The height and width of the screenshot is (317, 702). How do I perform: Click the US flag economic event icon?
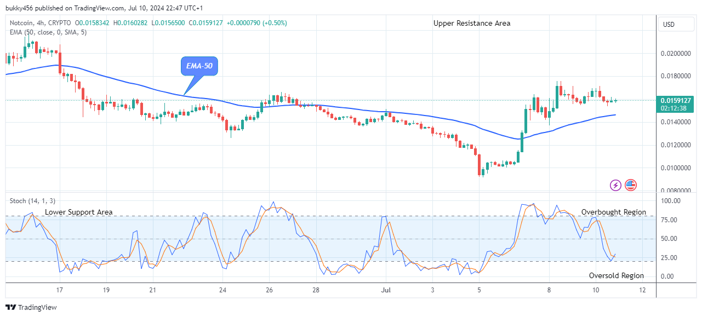[631, 185]
